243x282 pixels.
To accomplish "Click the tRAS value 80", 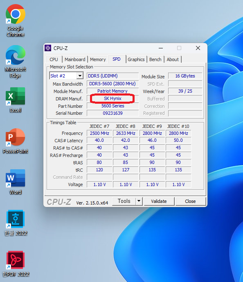I will click(x=99, y=162).
